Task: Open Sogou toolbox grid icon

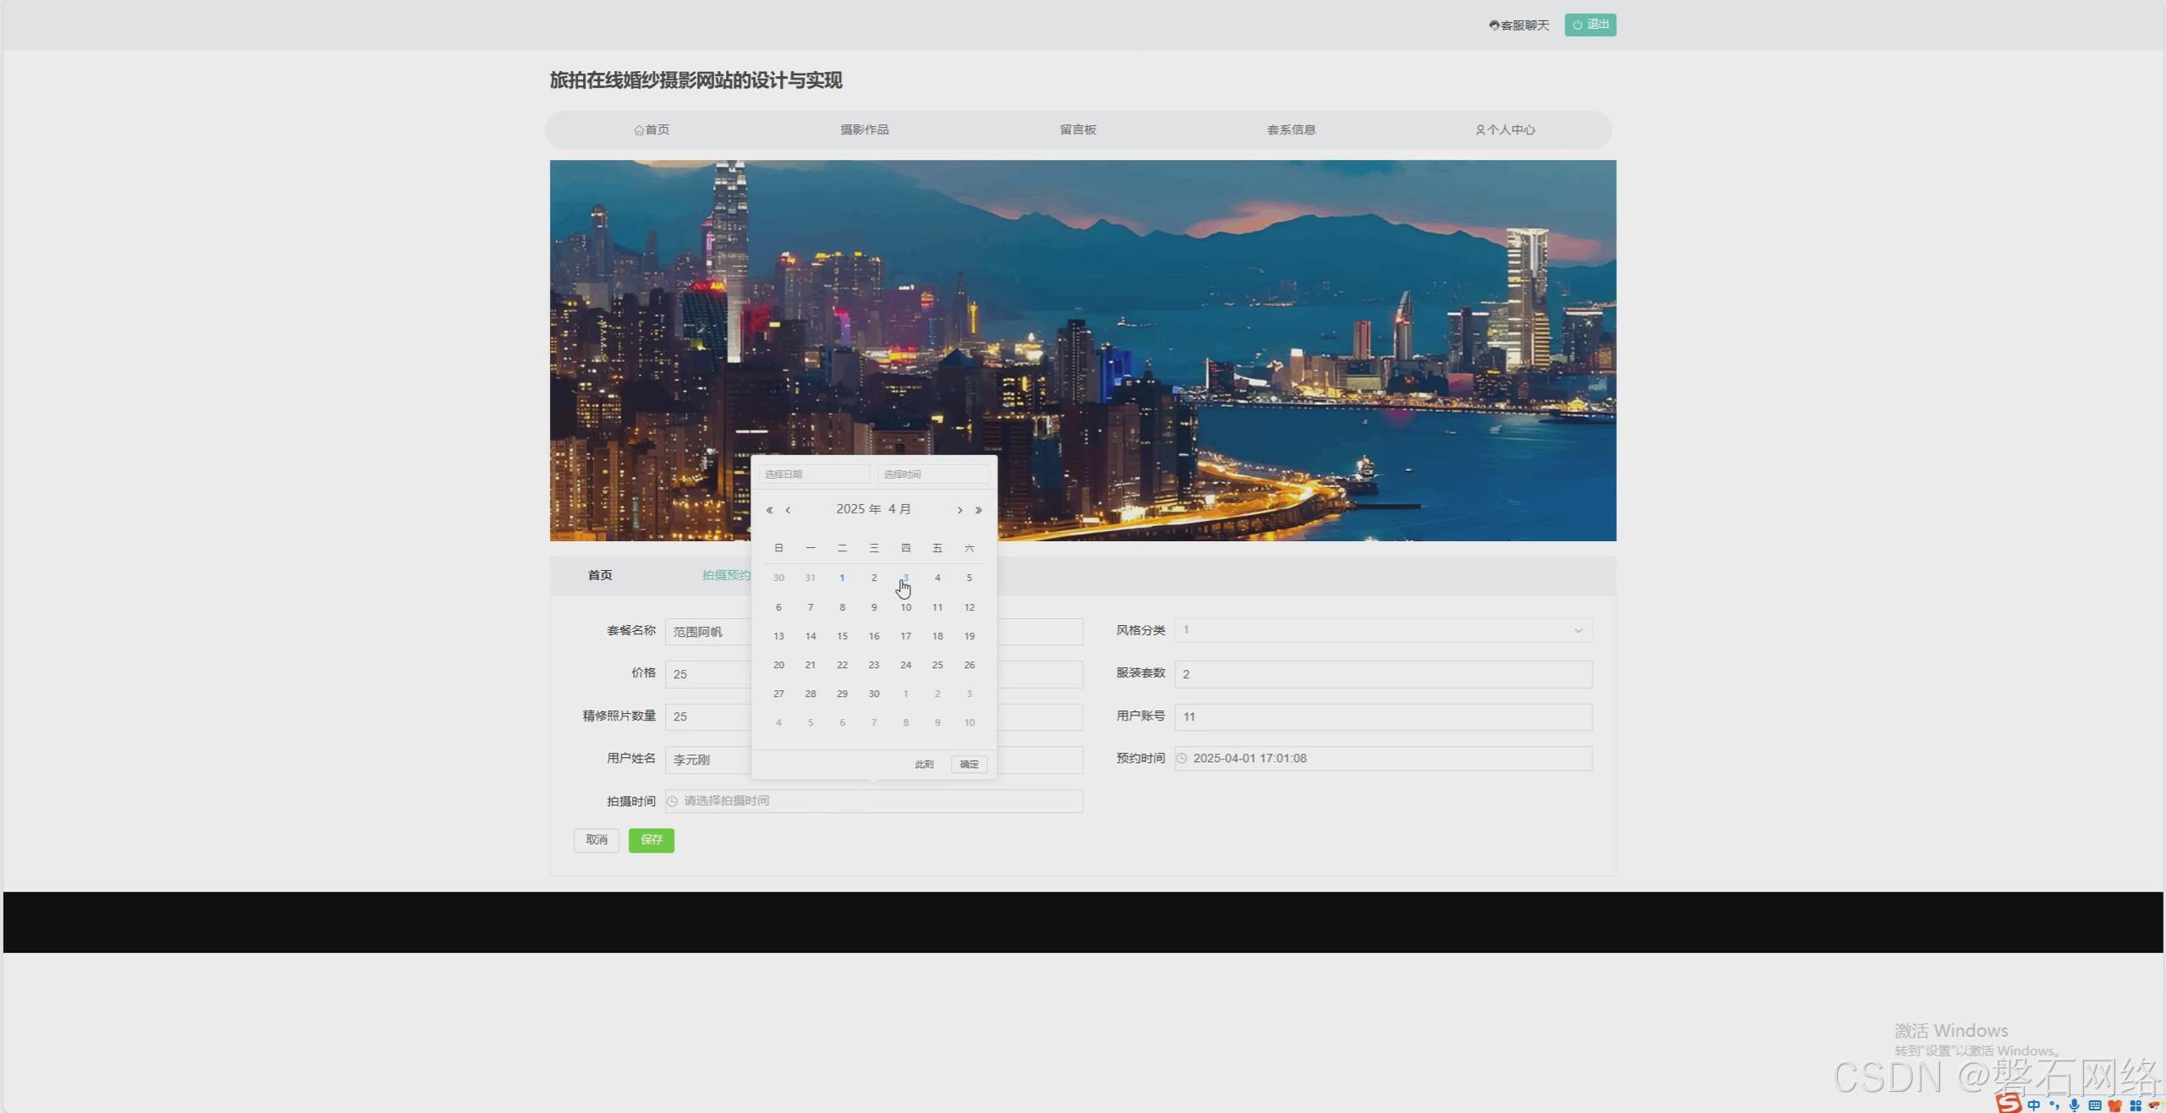Action: pyautogui.click(x=2135, y=1105)
